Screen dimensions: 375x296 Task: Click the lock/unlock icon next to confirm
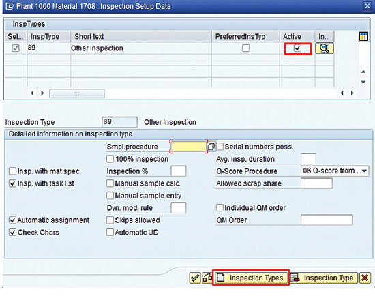207,278
